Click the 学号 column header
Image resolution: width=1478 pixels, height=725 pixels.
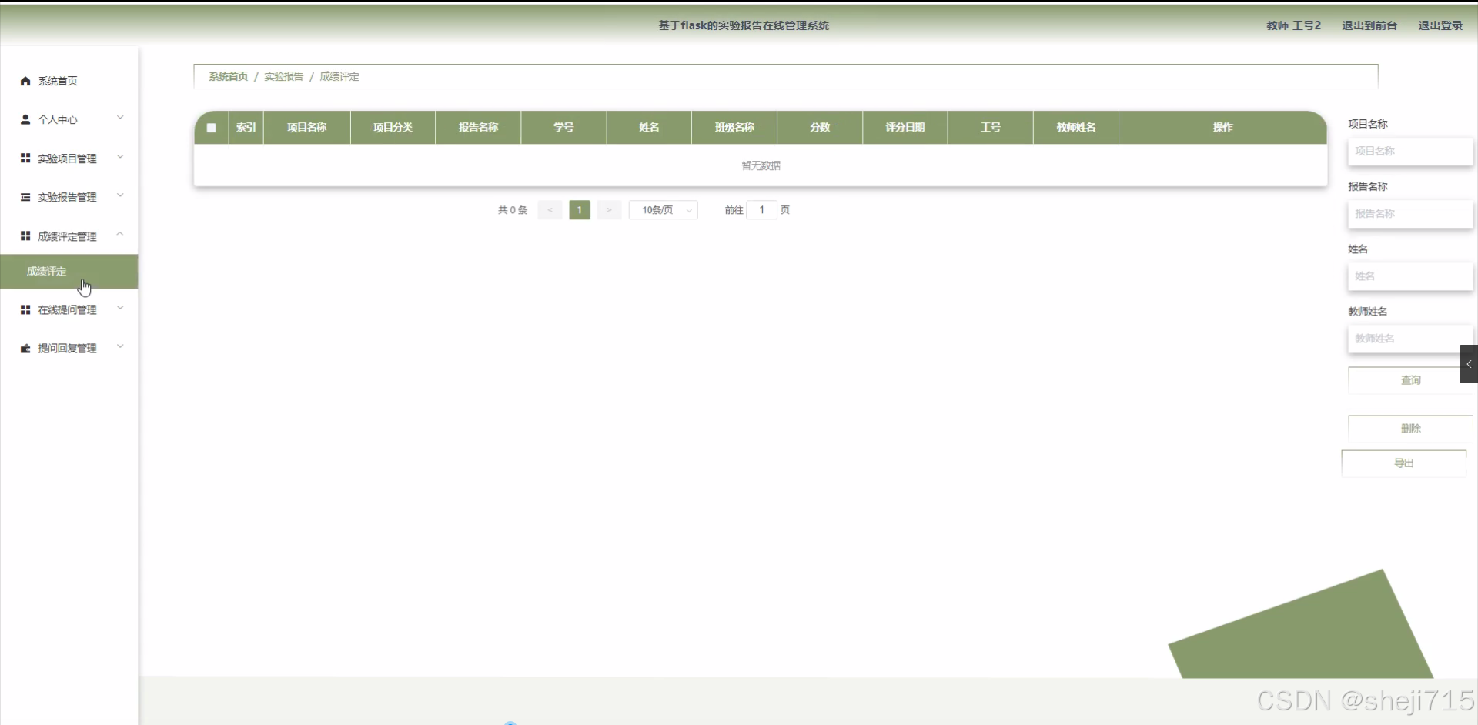[x=563, y=128]
